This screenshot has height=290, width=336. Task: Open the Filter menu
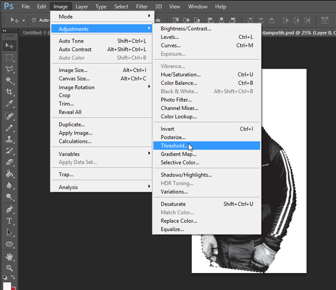[x=142, y=7]
